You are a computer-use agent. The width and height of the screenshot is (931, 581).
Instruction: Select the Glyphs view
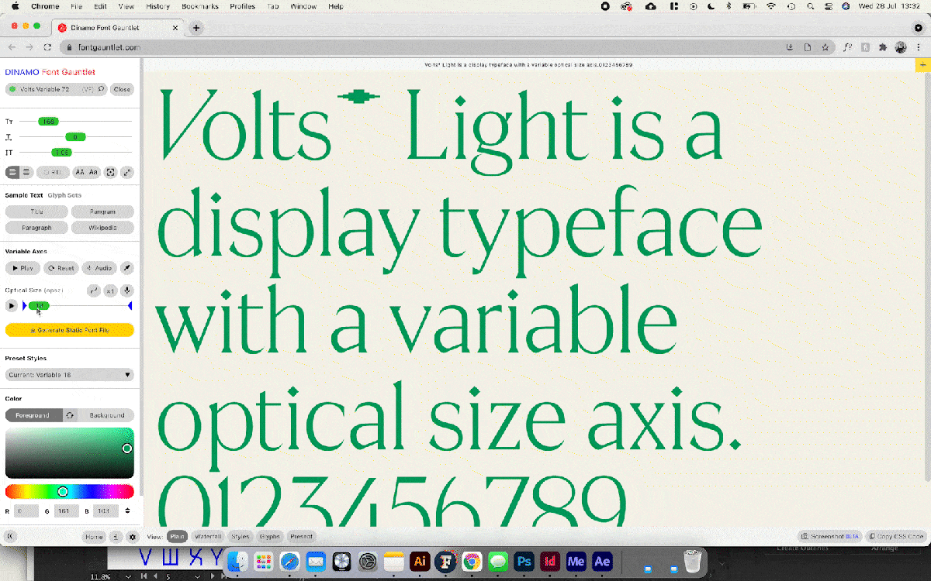[x=270, y=536]
